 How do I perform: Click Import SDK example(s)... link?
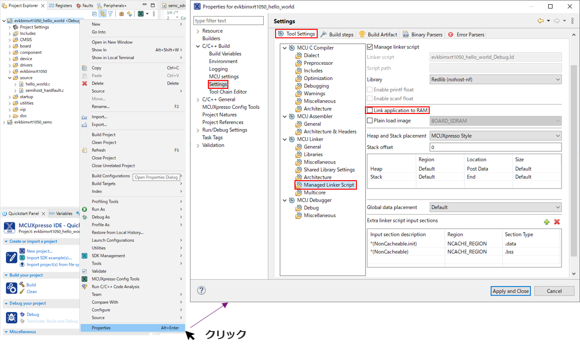click(49, 258)
